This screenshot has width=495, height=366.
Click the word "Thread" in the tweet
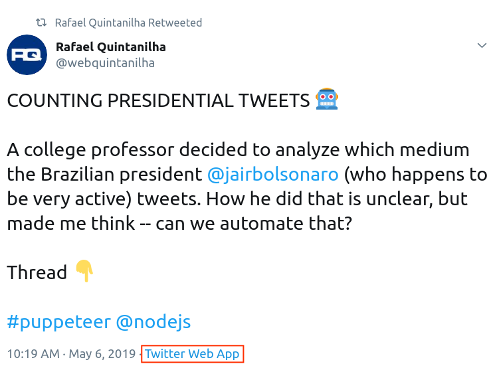point(37,272)
